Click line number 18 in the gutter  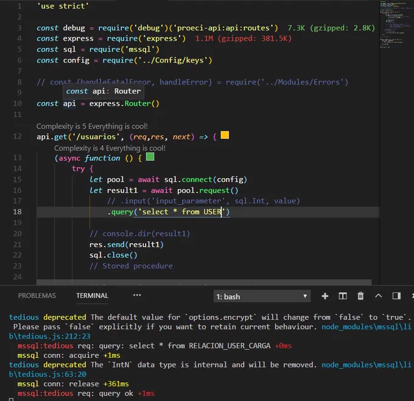17,212
